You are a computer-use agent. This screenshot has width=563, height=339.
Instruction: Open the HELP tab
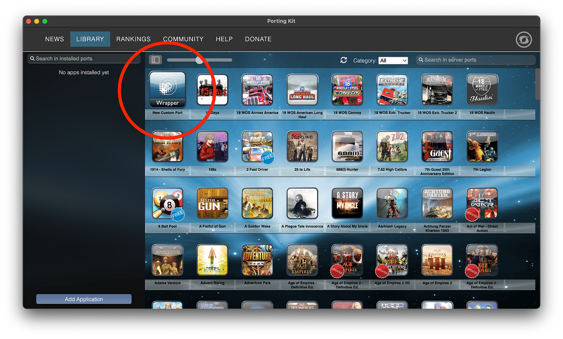[x=224, y=39]
